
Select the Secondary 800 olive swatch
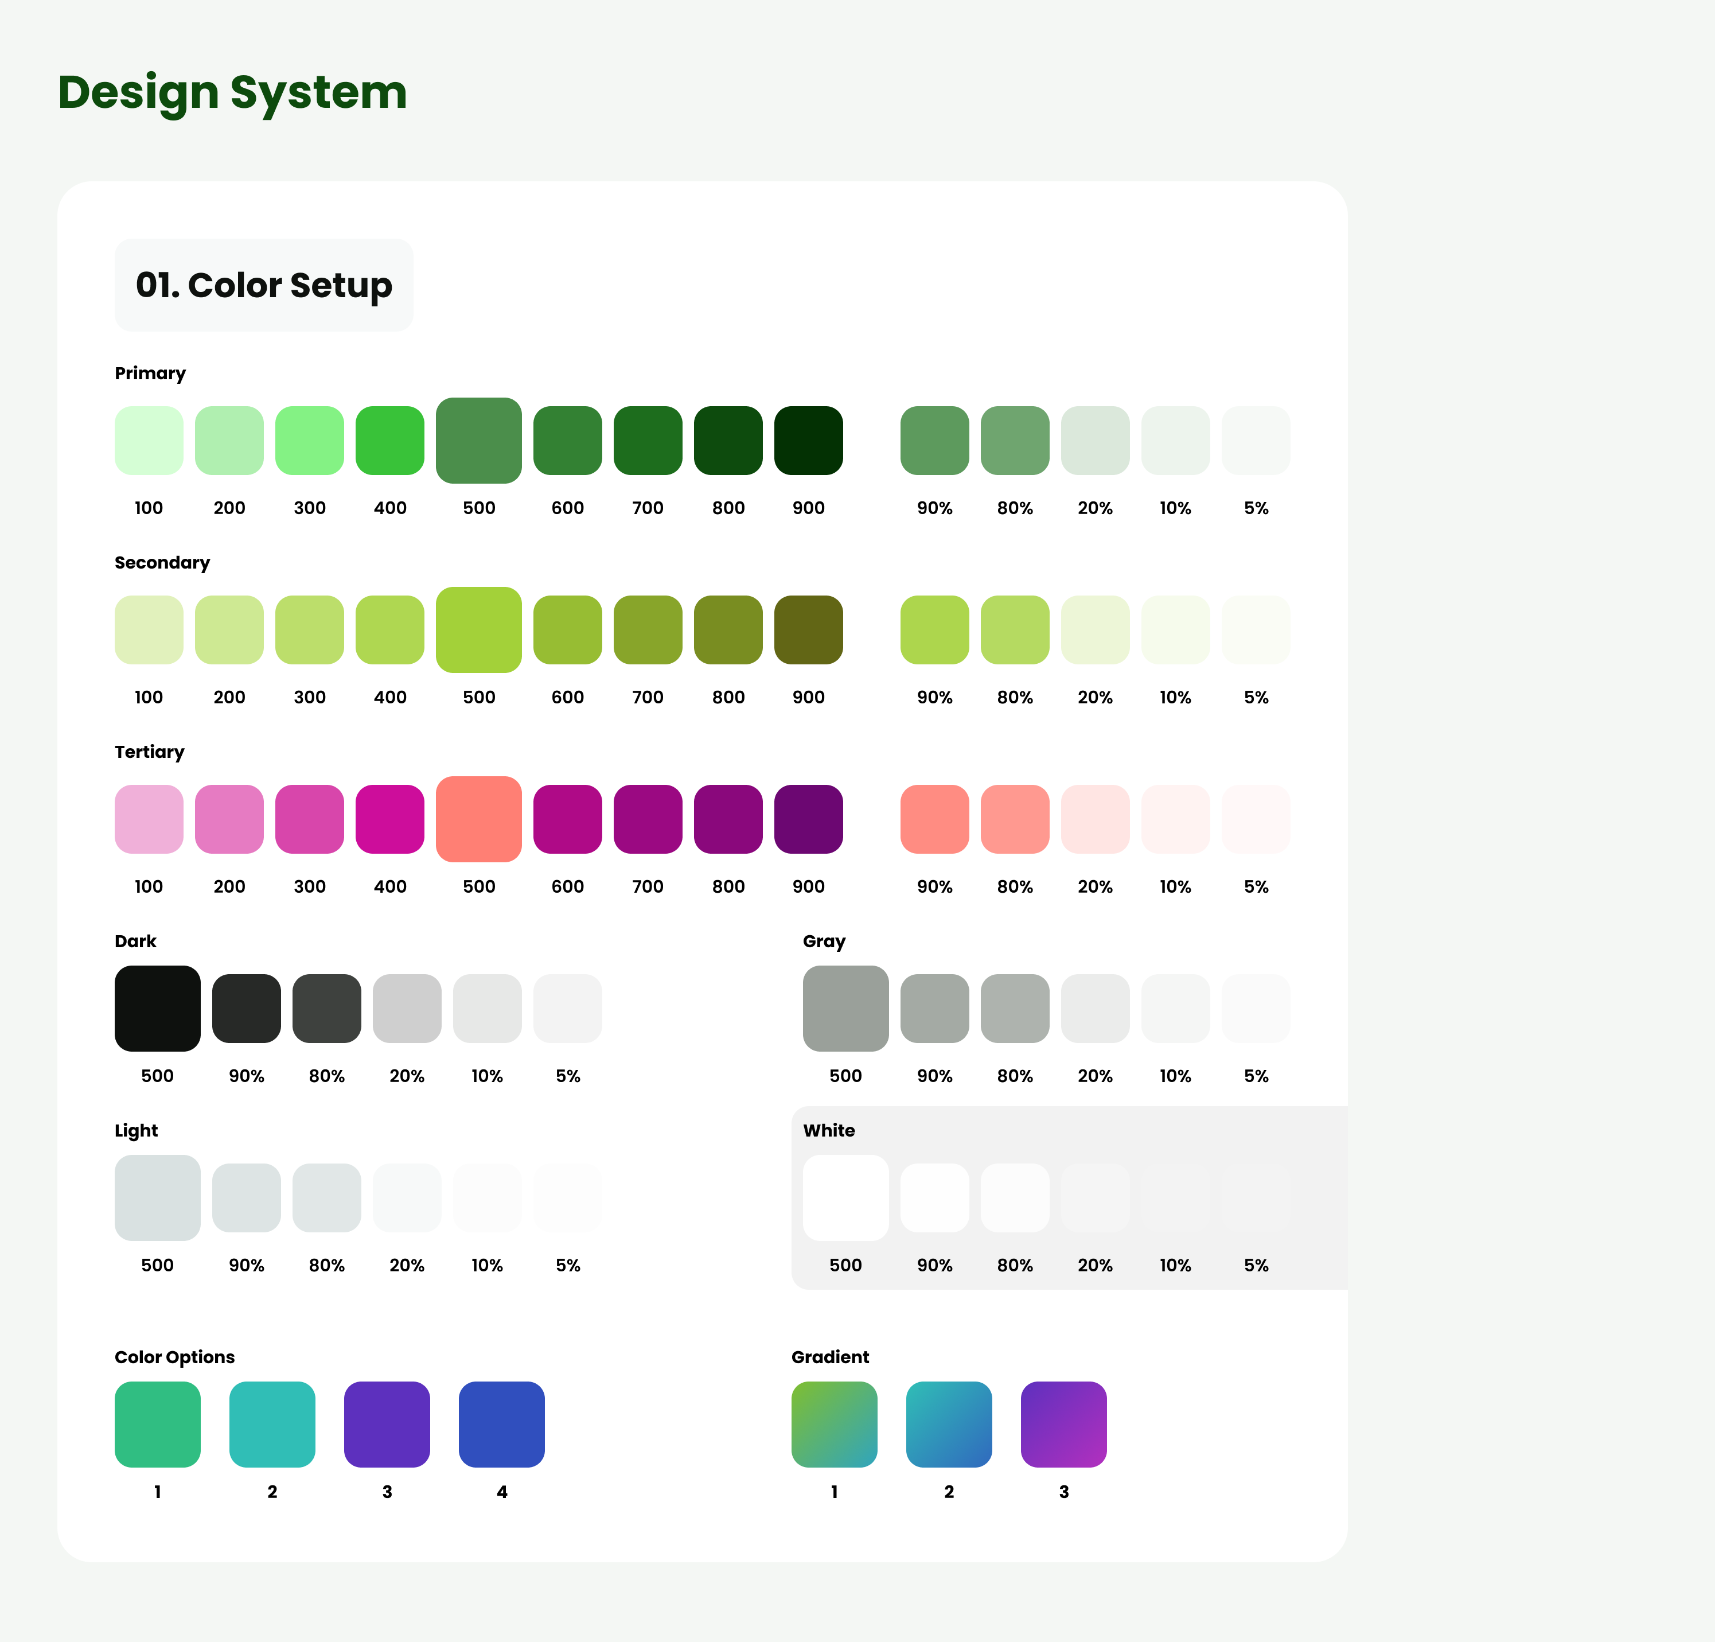728,630
